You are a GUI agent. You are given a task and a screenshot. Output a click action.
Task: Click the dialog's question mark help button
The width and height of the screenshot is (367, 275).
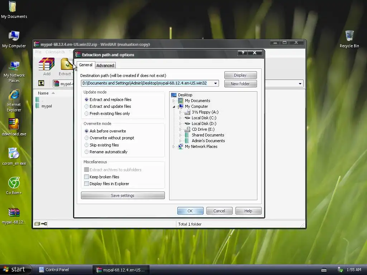pos(243,53)
